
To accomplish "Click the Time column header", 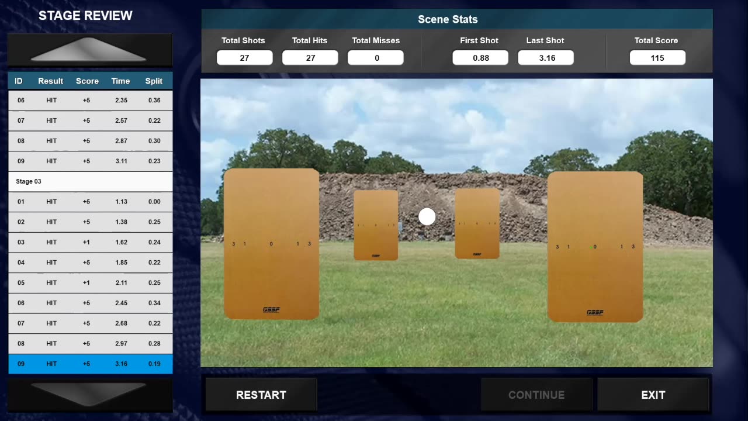I will click(120, 81).
